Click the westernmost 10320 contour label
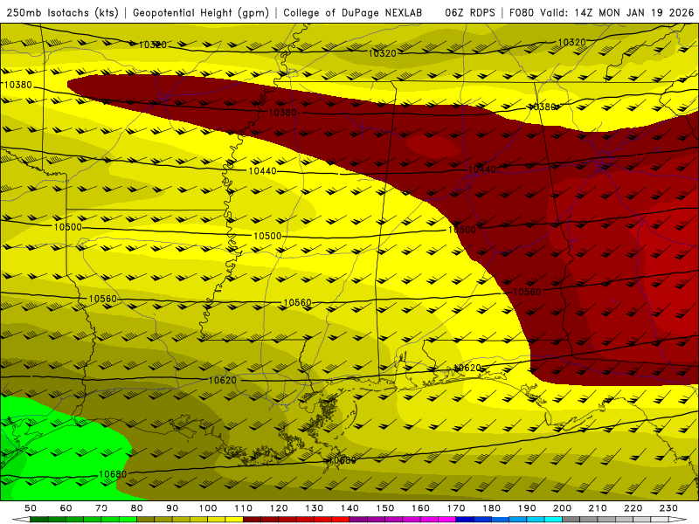 point(152,45)
